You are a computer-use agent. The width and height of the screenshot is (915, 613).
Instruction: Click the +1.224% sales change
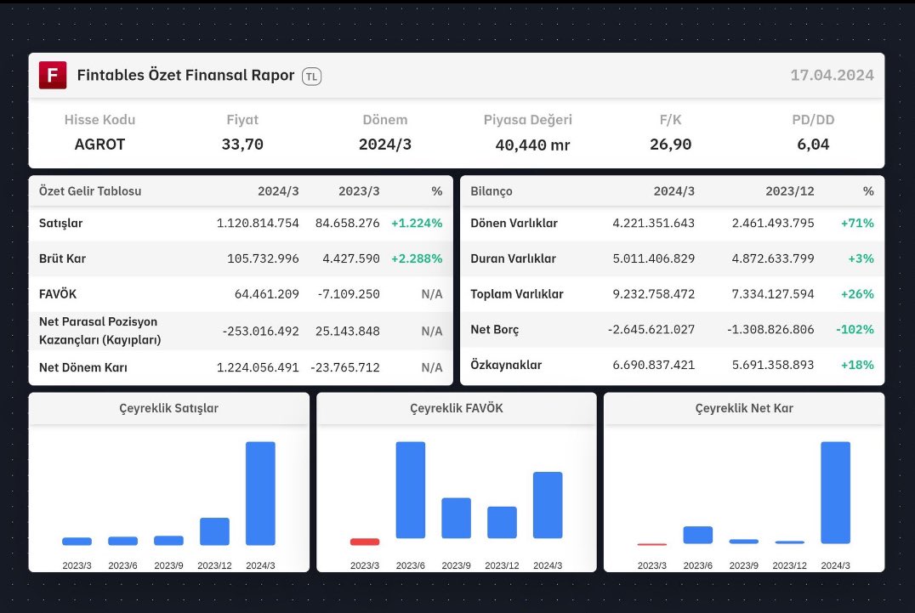417,224
